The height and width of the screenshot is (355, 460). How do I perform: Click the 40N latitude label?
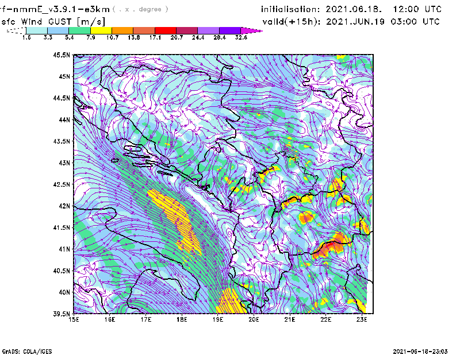pos(64,292)
